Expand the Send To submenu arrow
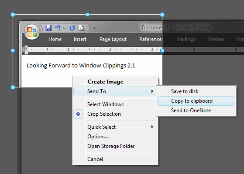This screenshot has height=174, width=244. point(152,91)
